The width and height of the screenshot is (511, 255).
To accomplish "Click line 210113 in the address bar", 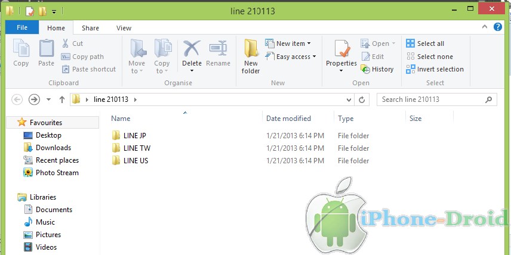I will point(111,99).
